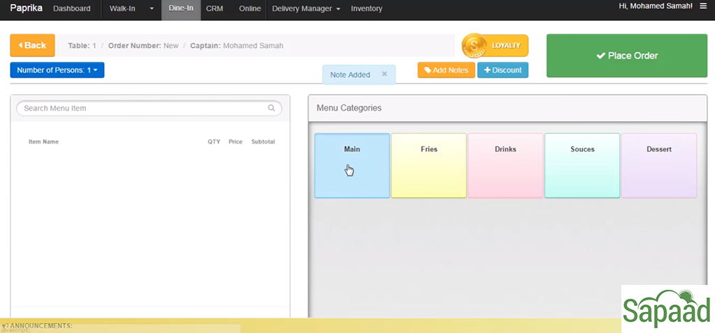Screen dimensions: 715x333
Task: Go to the Inventory page
Action: pos(367,9)
